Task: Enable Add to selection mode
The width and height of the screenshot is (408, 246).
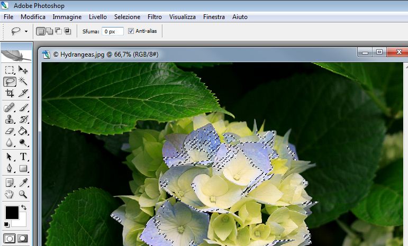Action: point(49,31)
